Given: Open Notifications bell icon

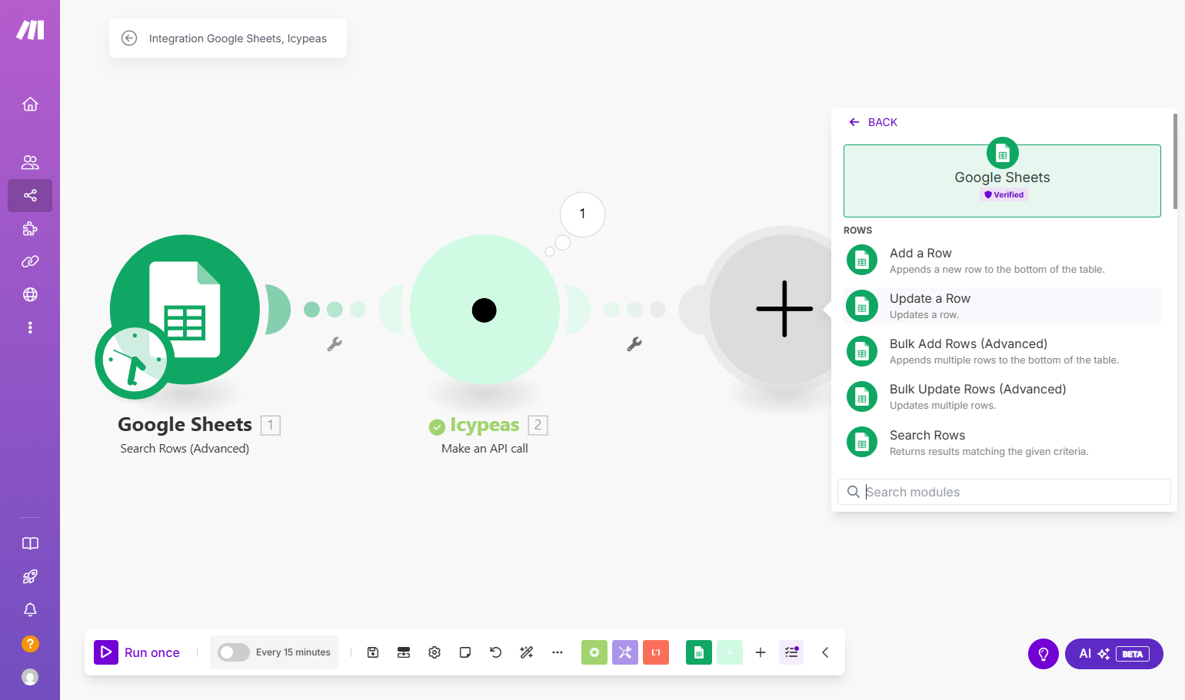Looking at the screenshot, I should point(30,609).
